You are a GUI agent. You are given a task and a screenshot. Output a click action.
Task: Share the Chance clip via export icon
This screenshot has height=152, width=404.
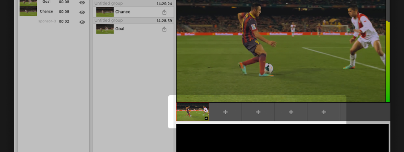[165, 12]
